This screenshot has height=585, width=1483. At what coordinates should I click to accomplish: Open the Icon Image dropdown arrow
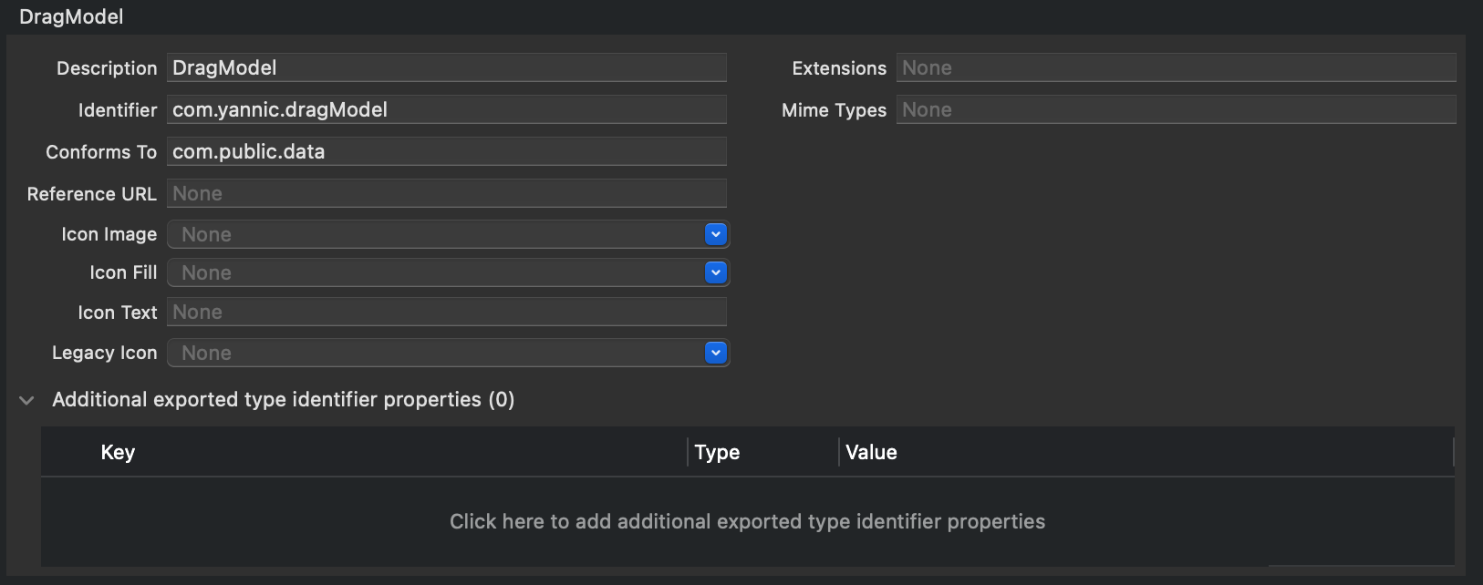pyautogui.click(x=716, y=234)
